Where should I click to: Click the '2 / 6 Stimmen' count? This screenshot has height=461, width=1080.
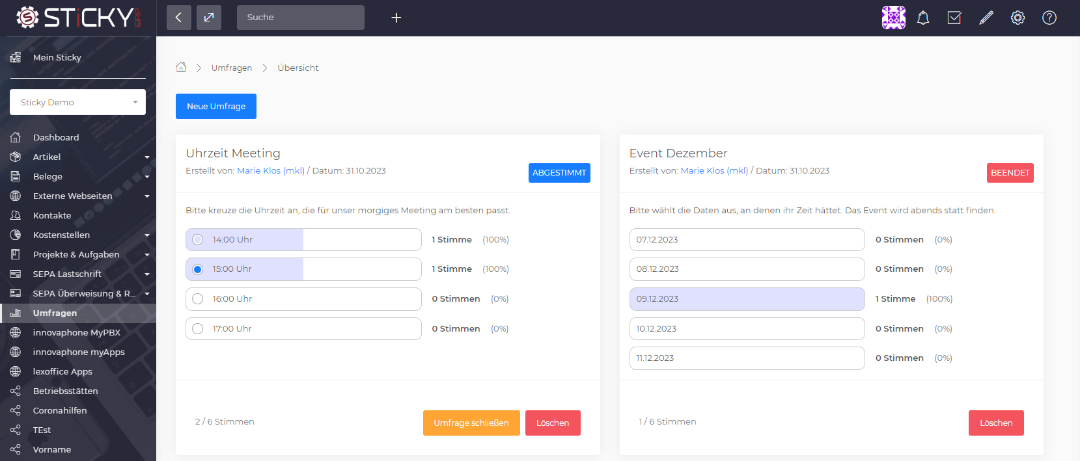pyautogui.click(x=225, y=421)
